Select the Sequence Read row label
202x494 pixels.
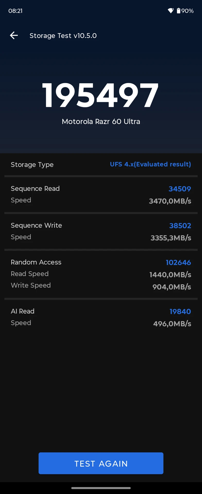[35, 189]
